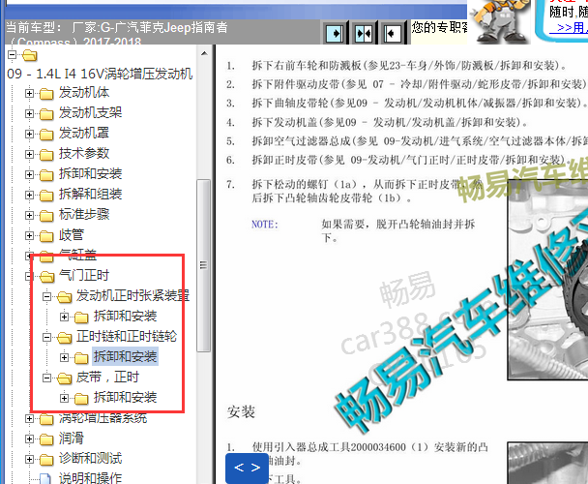Expand the 发动机体 folder node

tap(29, 93)
